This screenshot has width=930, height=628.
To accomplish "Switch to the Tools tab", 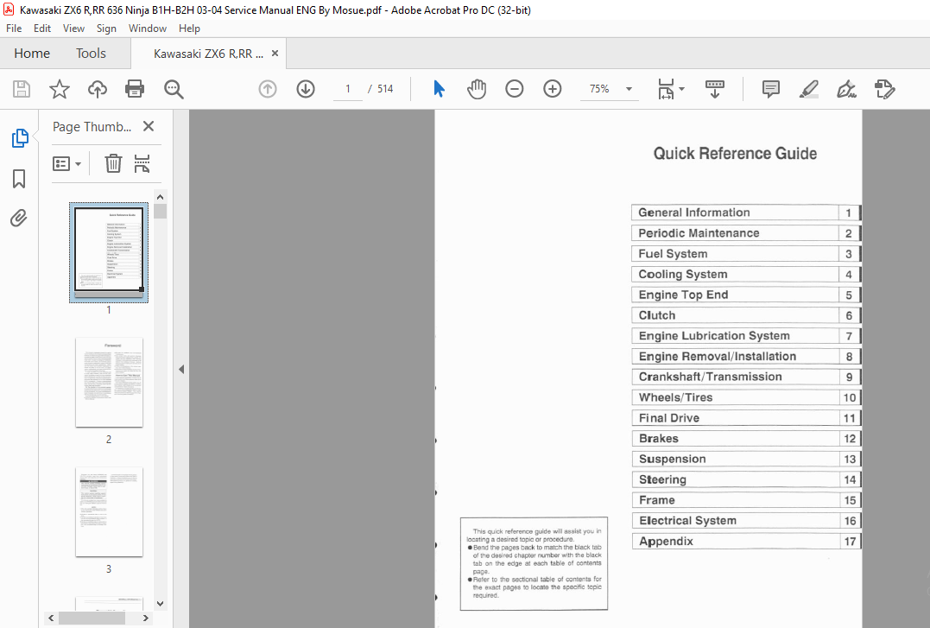I will pos(91,54).
